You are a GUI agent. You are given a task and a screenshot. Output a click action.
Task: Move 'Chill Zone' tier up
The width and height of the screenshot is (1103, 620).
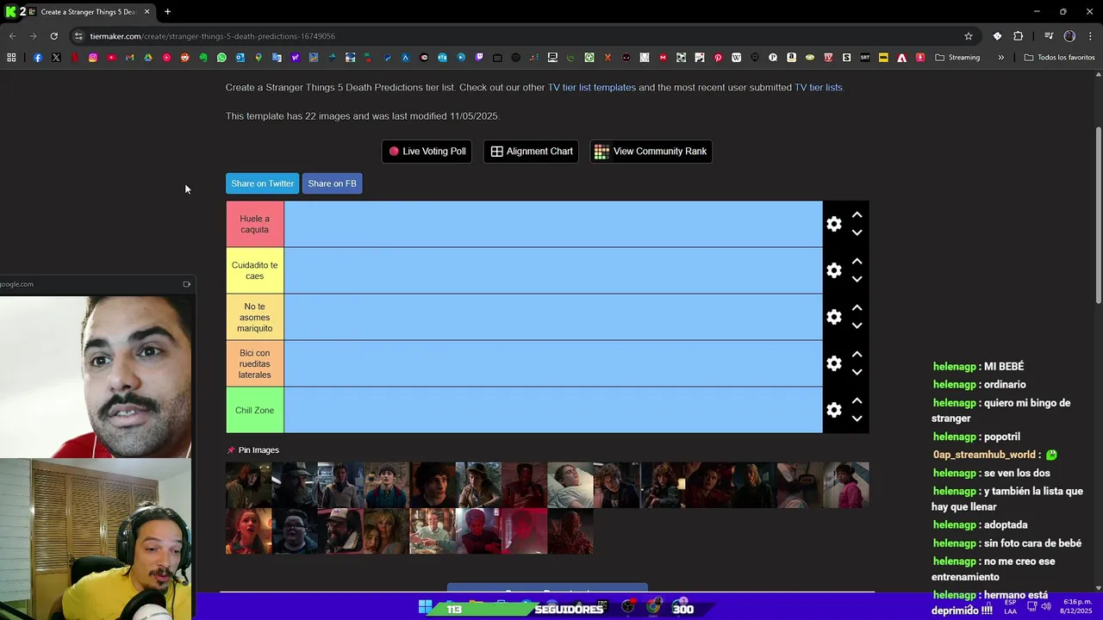click(857, 400)
